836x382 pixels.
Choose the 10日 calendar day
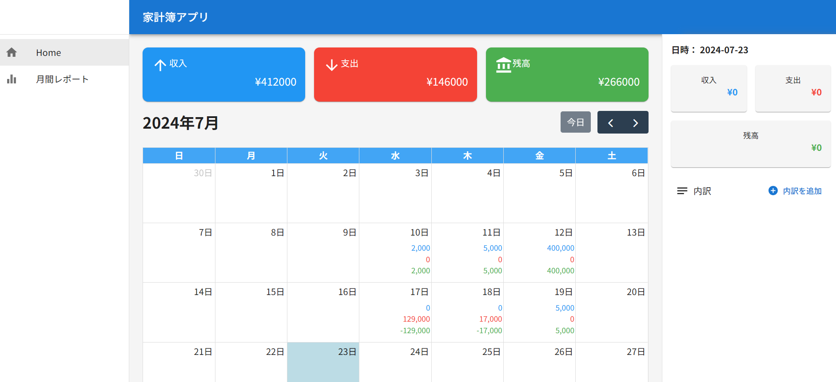coord(395,252)
